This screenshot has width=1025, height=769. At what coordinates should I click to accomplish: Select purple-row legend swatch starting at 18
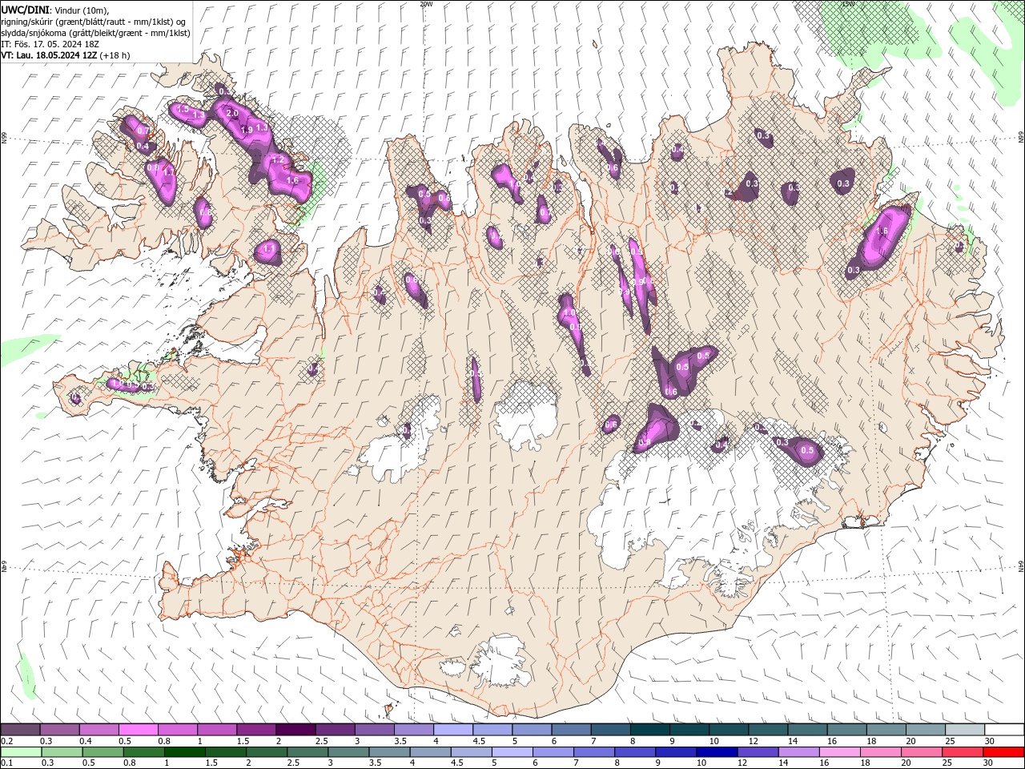click(886, 730)
